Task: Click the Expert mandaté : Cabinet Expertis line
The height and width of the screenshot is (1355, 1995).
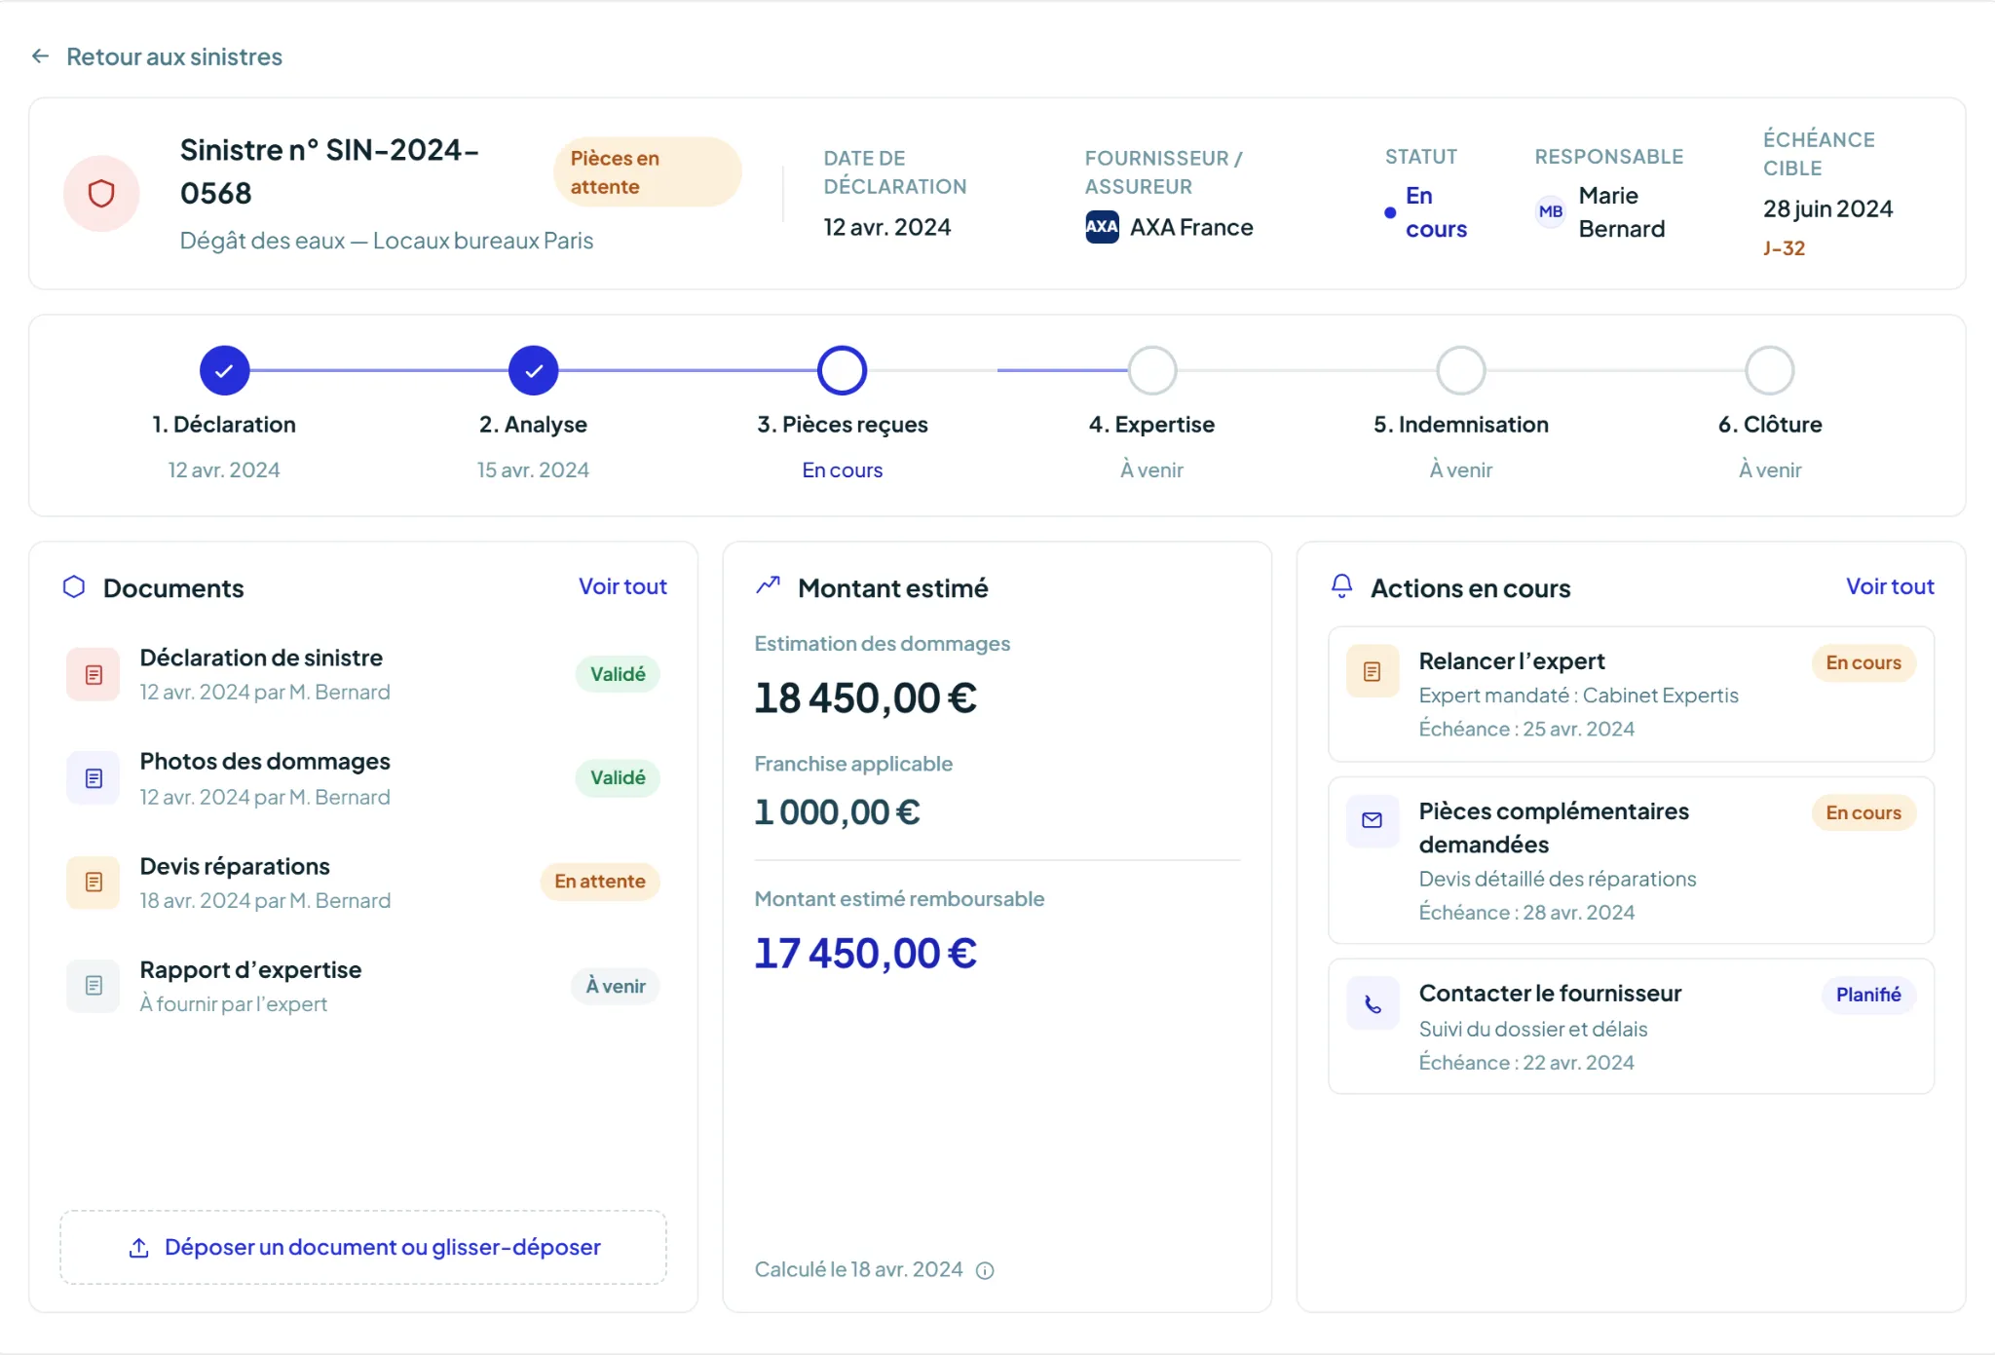Action: (x=1578, y=696)
